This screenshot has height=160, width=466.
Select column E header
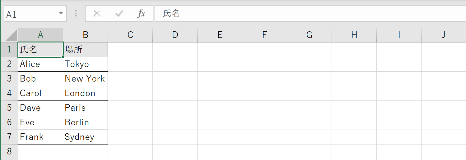220,35
